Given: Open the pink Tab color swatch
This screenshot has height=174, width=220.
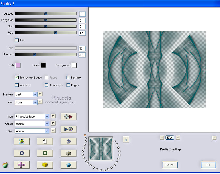Looking at the screenshot, I should point(18,65).
